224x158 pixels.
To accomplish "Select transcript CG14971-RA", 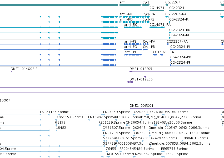I will (160, 25).
